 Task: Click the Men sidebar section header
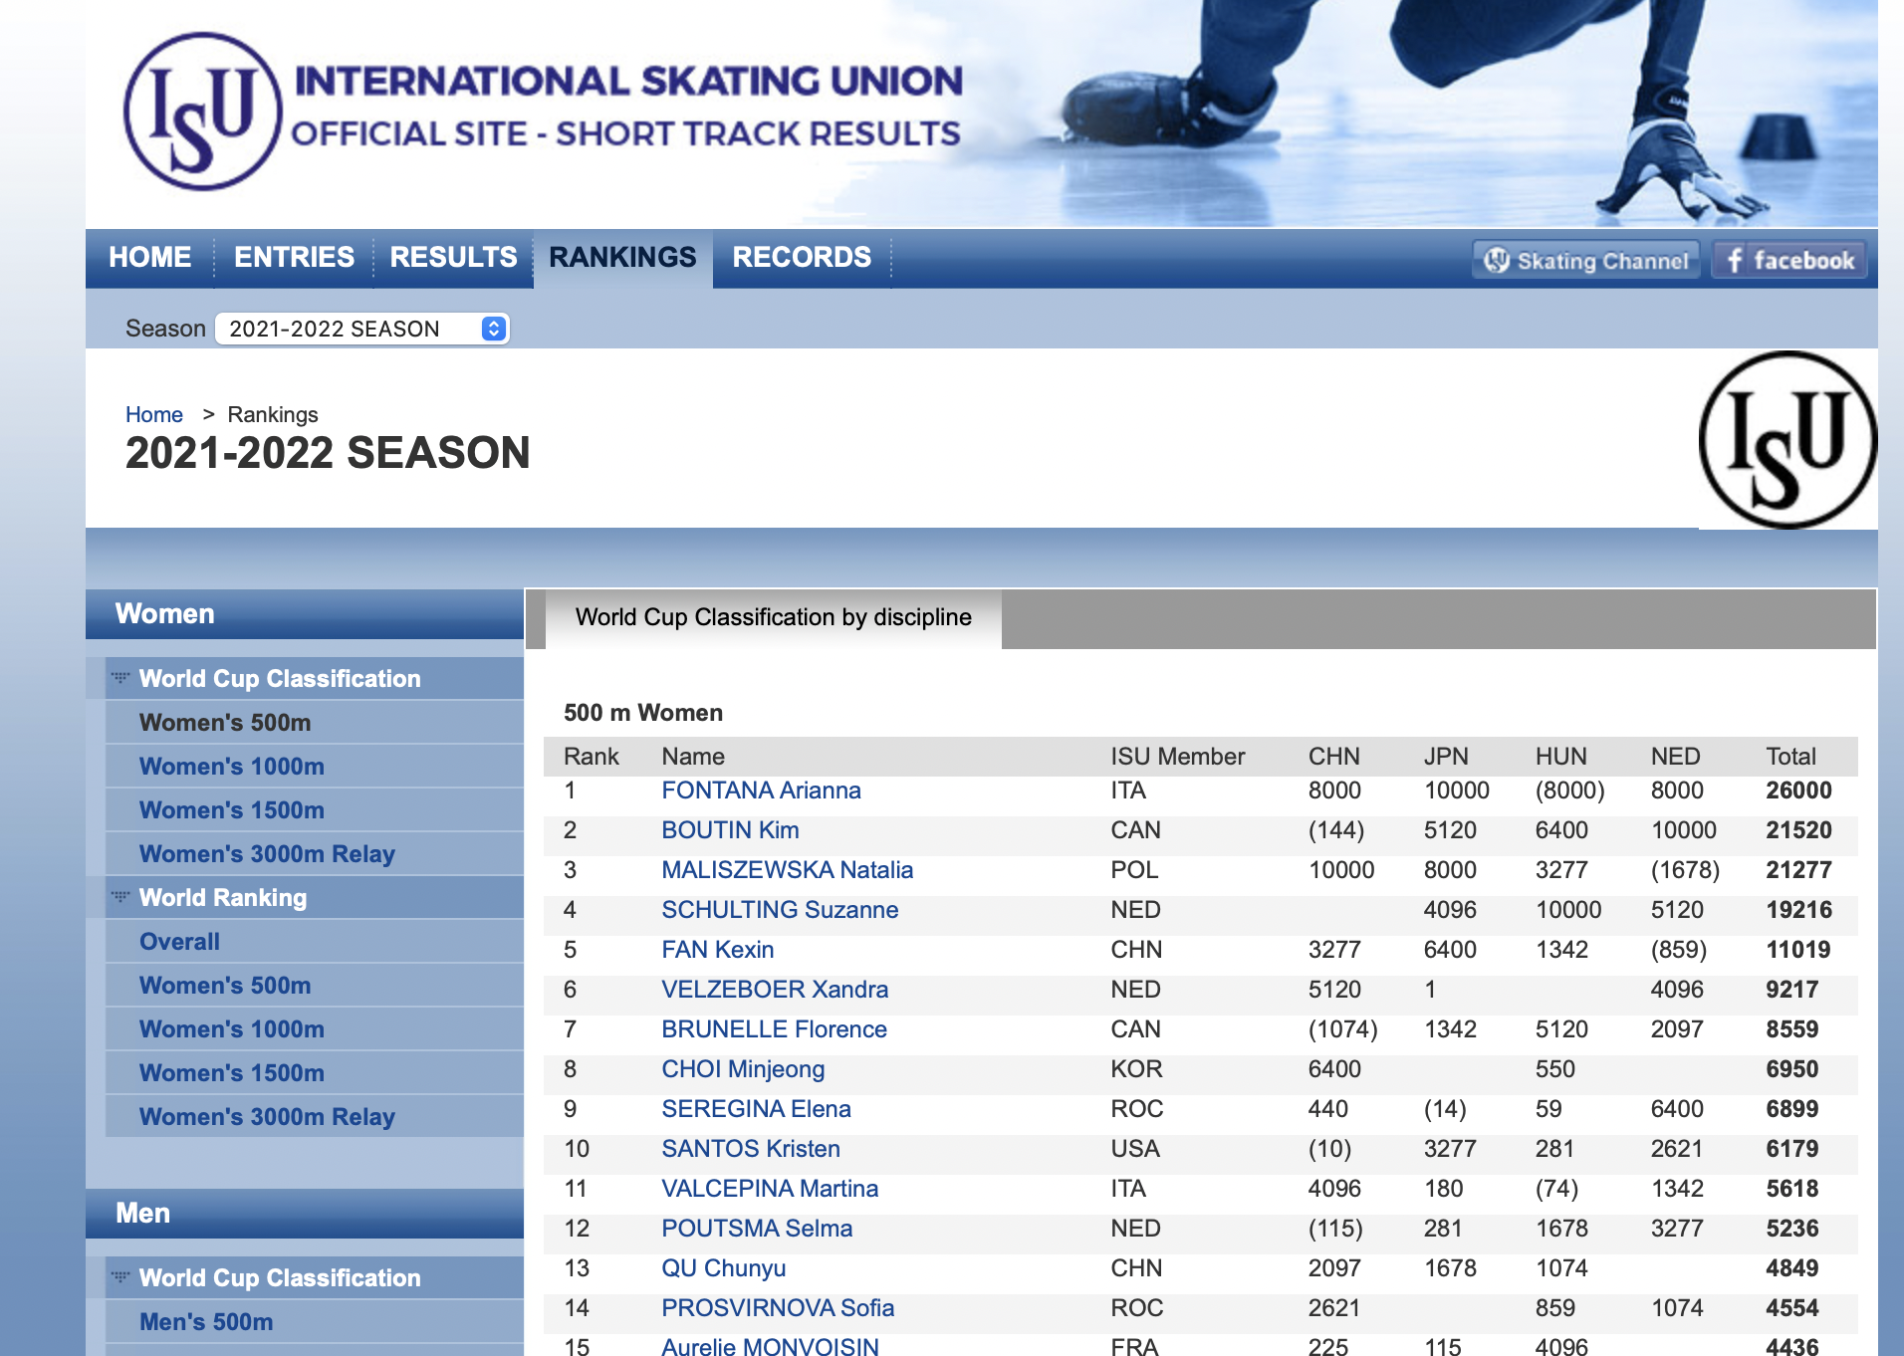[305, 1214]
